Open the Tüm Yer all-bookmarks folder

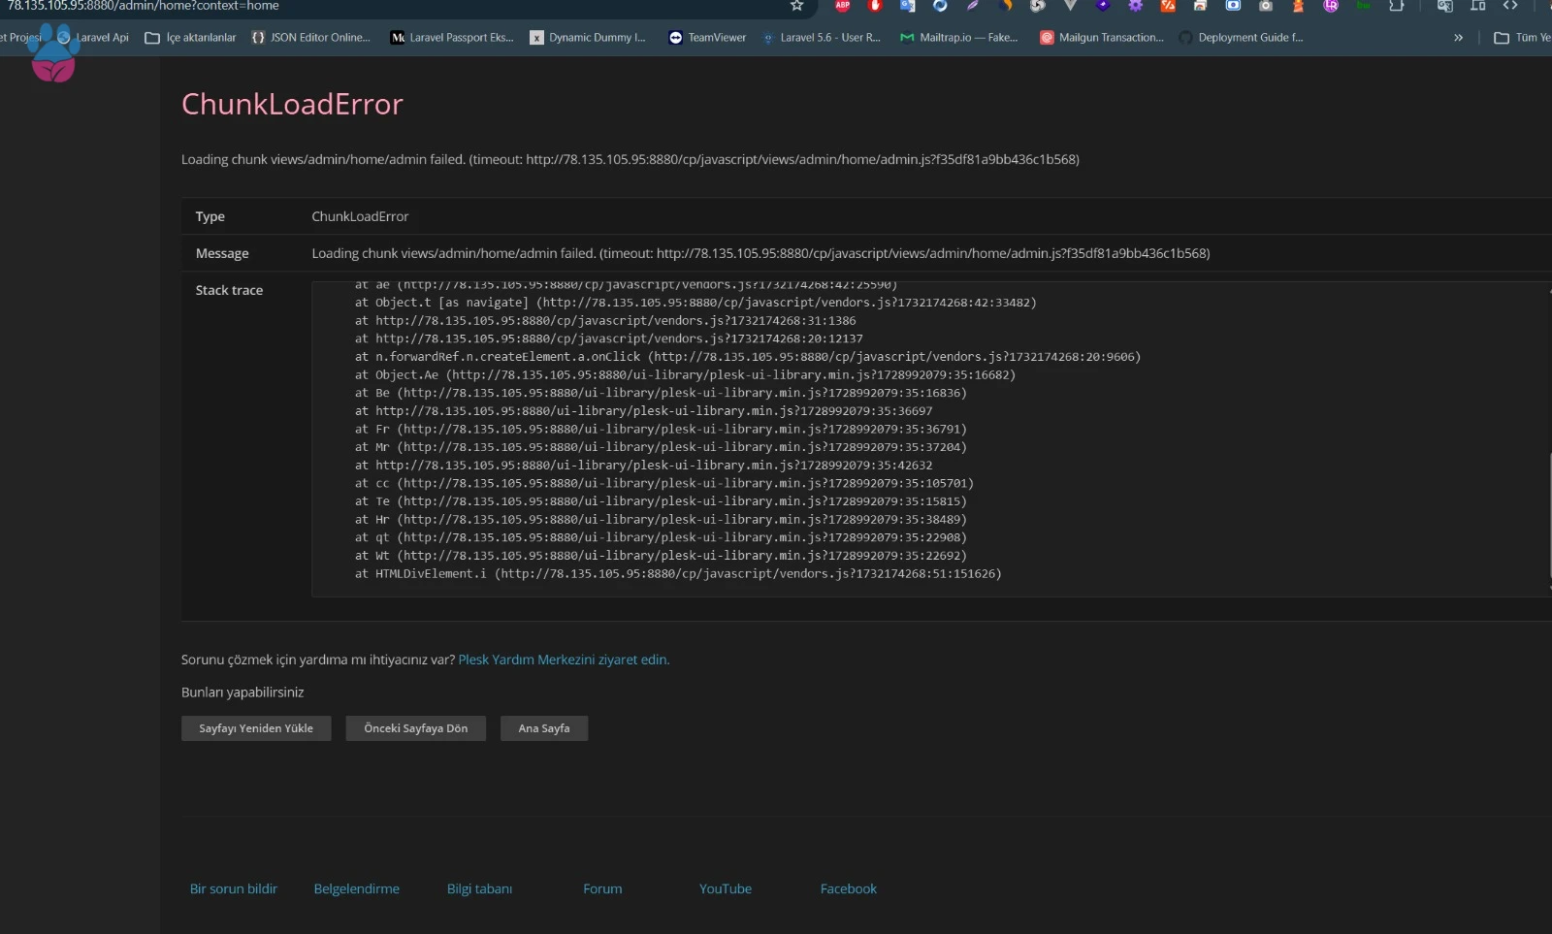click(1522, 38)
